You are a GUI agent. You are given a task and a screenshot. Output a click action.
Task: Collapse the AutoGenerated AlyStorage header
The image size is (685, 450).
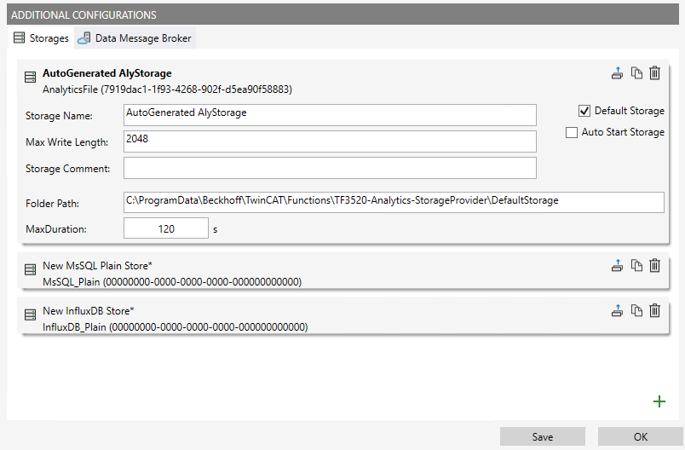click(107, 73)
